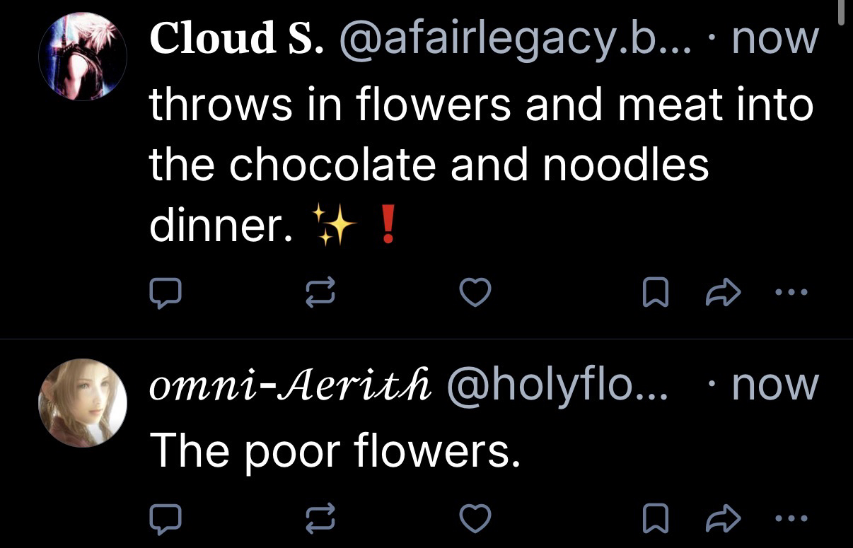The height and width of the screenshot is (548, 853).
Task: Reply to omni-Aerith's poor flowers post
Action: (x=165, y=518)
